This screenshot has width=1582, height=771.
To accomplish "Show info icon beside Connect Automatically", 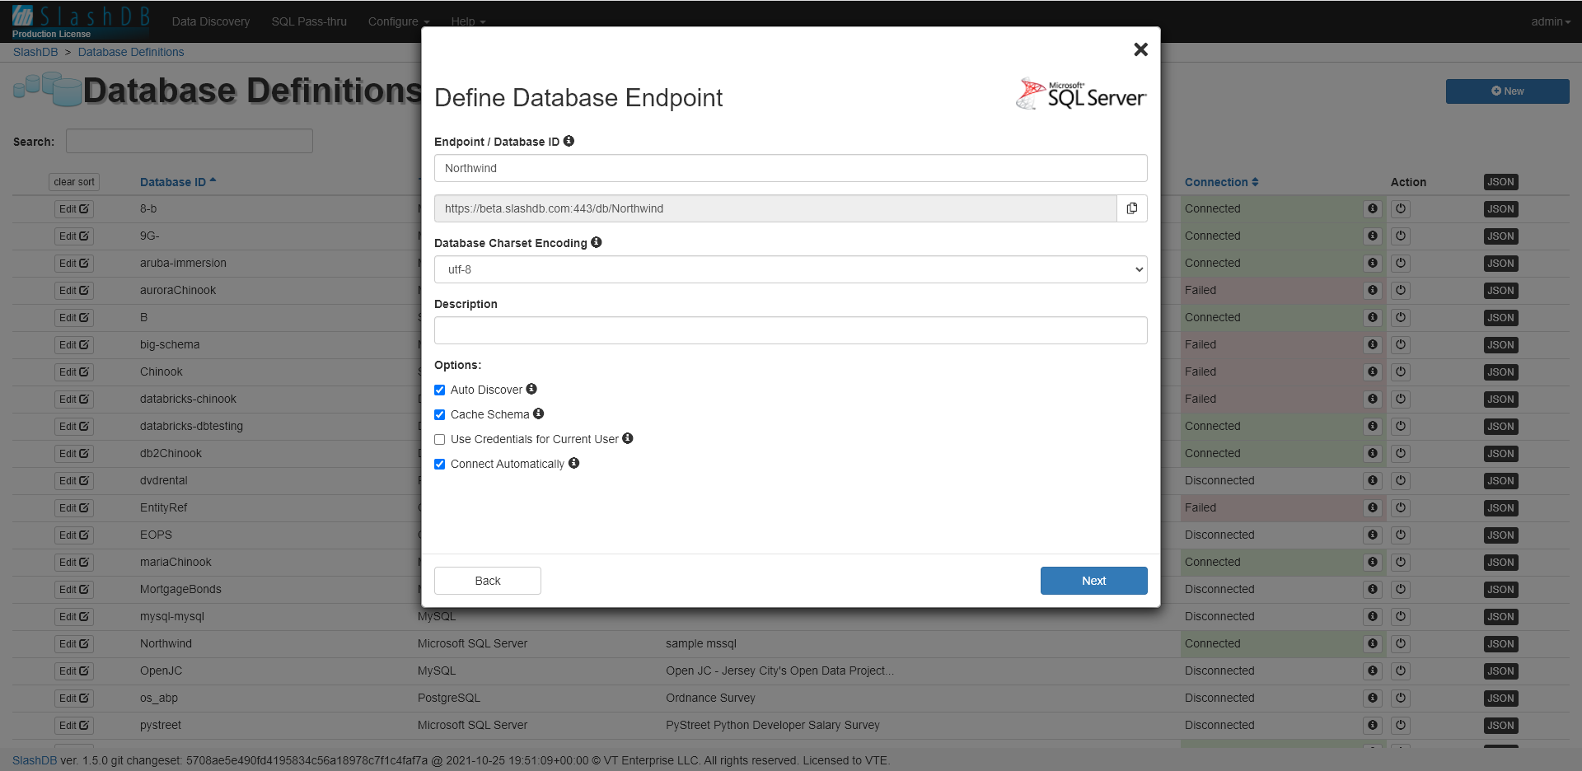I will (574, 463).
